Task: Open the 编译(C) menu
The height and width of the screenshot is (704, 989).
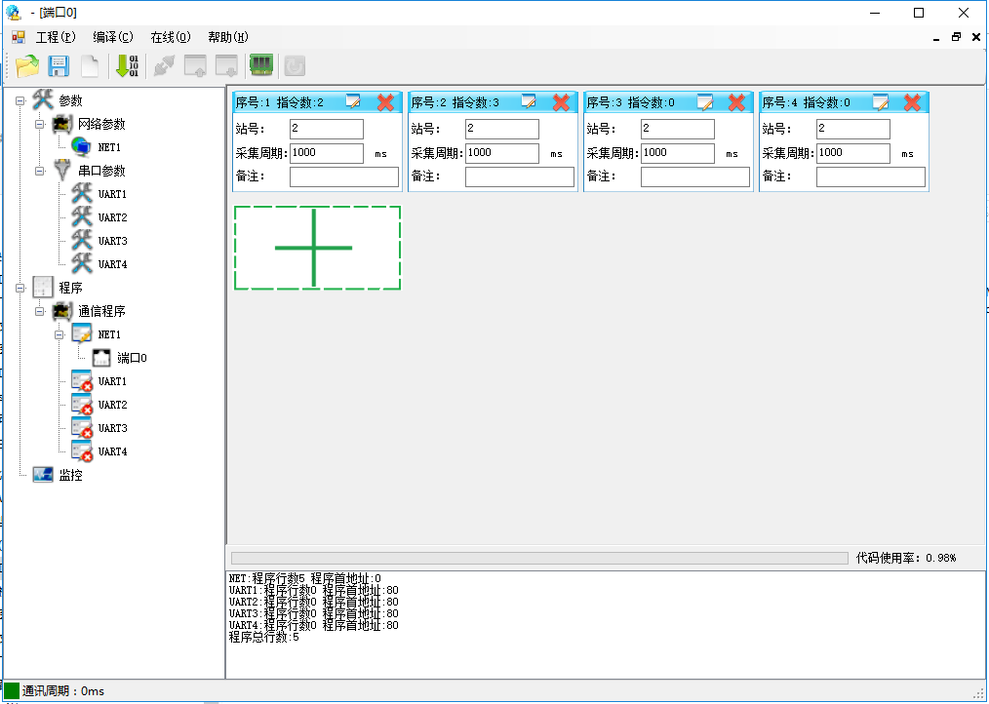Action: (x=112, y=37)
